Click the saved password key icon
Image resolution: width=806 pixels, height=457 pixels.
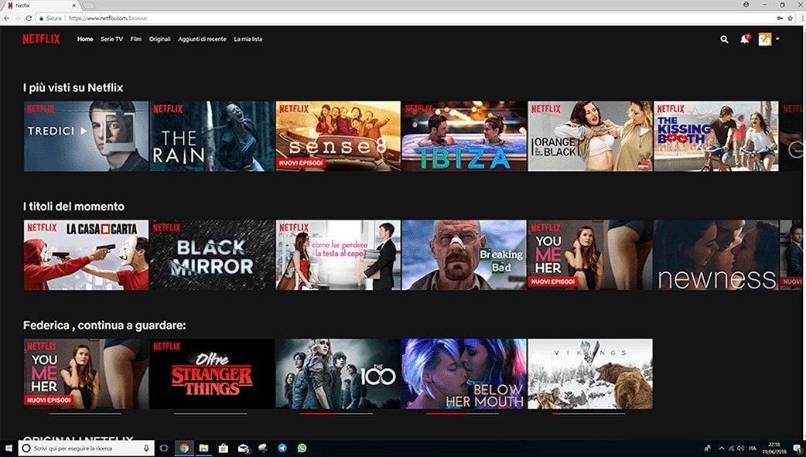[x=780, y=18]
